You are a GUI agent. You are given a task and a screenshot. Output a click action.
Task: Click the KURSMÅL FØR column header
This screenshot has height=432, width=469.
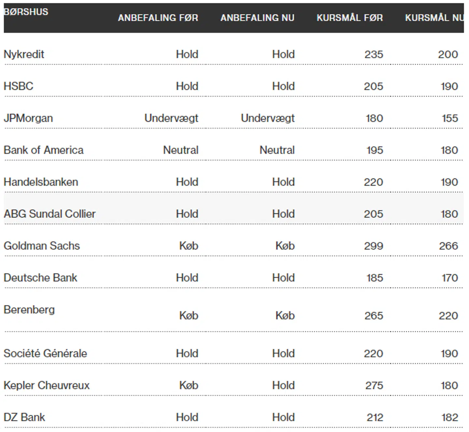[349, 18]
